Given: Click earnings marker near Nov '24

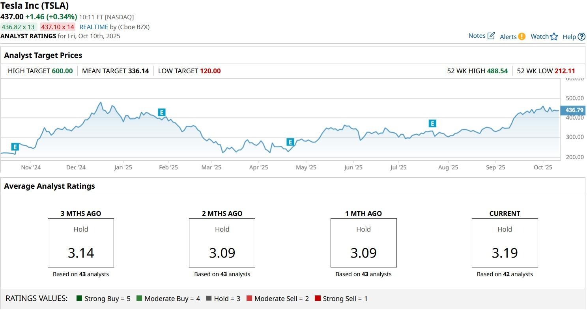Looking at the screenshot, I should [x=15, y=147].
